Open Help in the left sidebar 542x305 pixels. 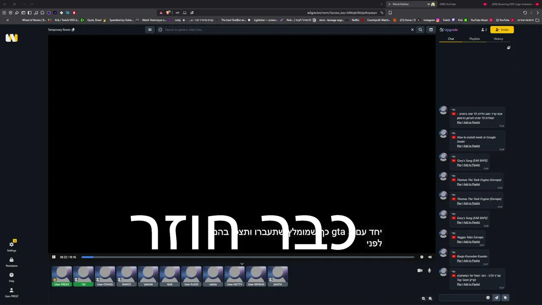coord(11,277)
